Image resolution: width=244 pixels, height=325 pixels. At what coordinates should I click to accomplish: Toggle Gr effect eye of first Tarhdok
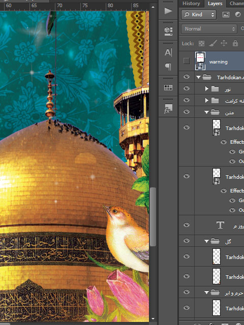click(232, 152)
